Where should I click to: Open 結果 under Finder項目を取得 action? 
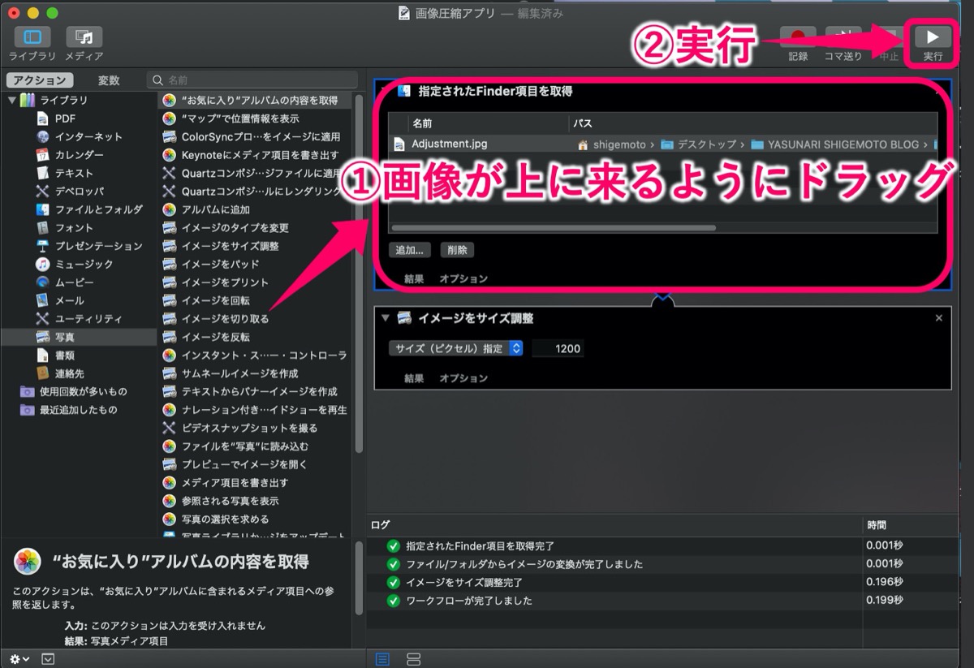click(414, 279)
